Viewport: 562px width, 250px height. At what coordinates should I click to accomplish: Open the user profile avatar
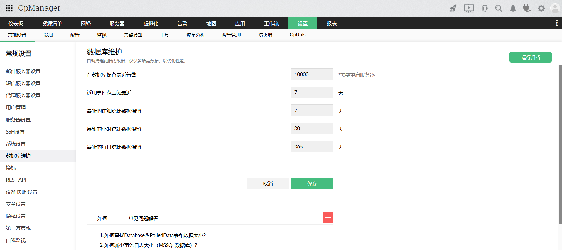click(555, 8)
